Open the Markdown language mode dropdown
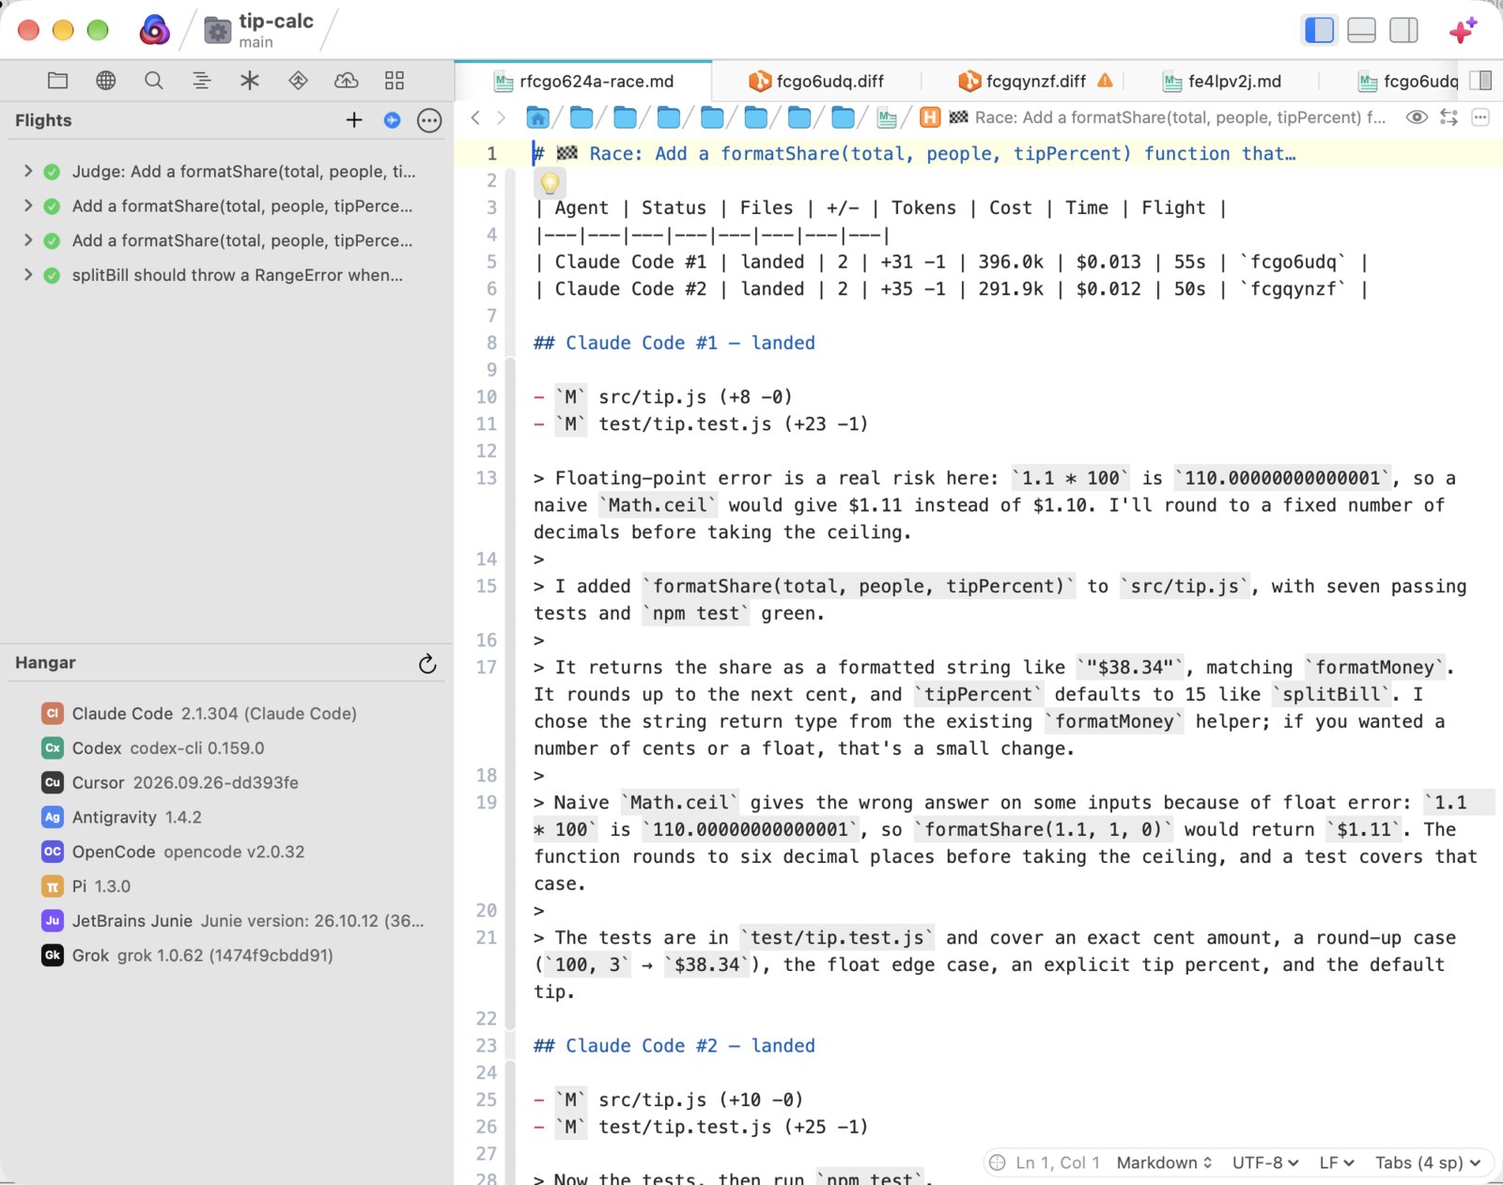1503x1185 pixels. click(1165, 1162)
